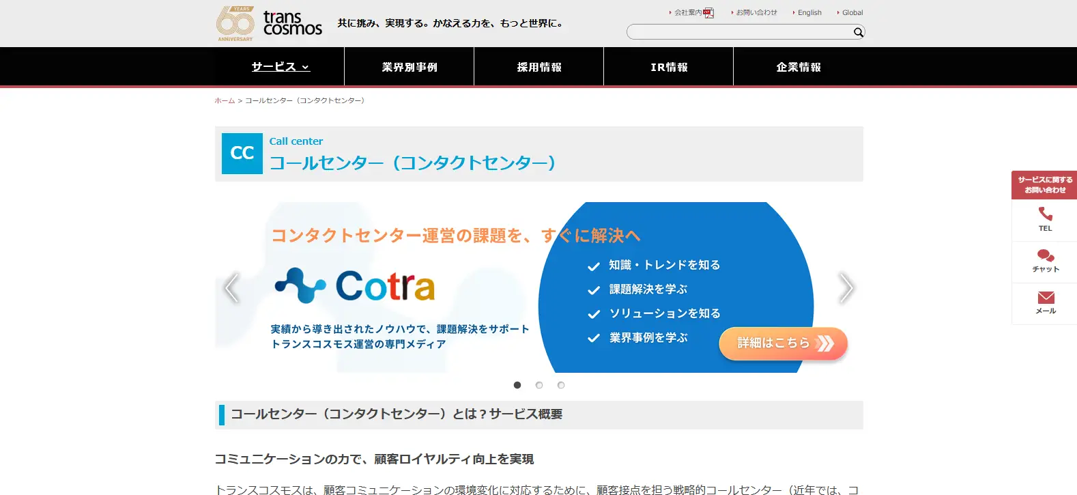Open the 業界別事例 menu
Screen dimensions: 1077x495
410,67
